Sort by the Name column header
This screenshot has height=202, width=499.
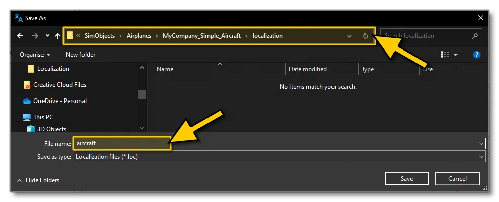coord(165,69)
